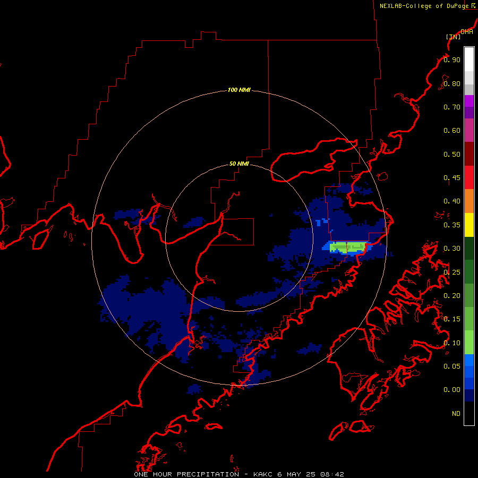Click the 0.35 legend value
The image size is (478, 478).
(452, 225)
